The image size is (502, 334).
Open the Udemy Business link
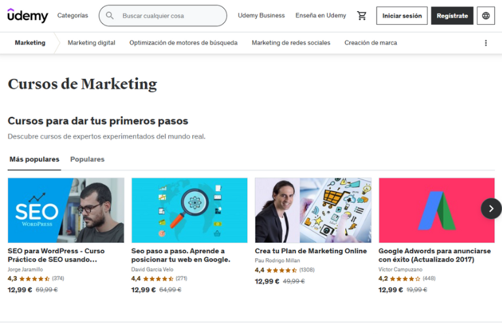pyautogui.click(x=261, y=16)
